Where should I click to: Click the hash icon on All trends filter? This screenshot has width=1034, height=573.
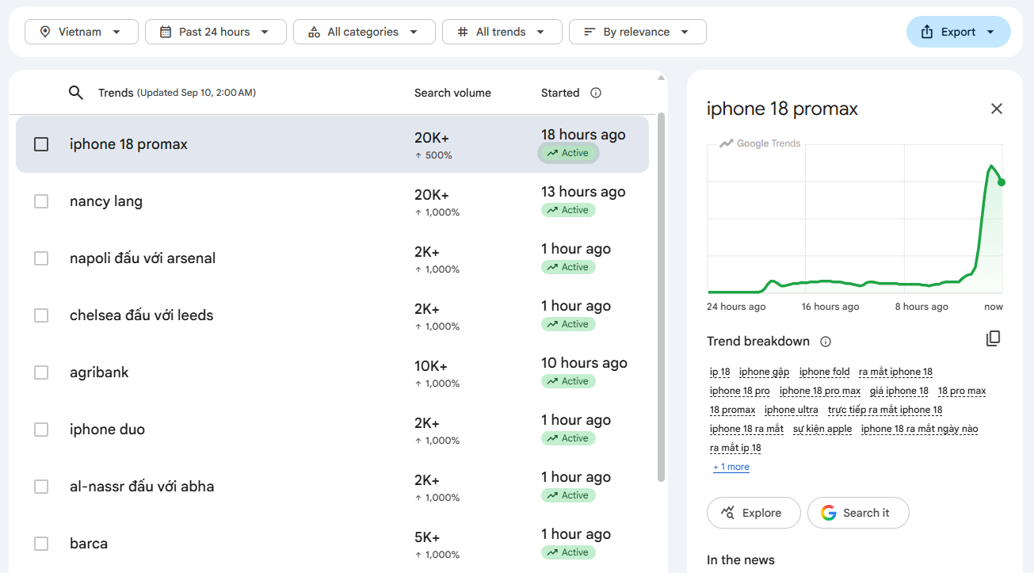463,32
